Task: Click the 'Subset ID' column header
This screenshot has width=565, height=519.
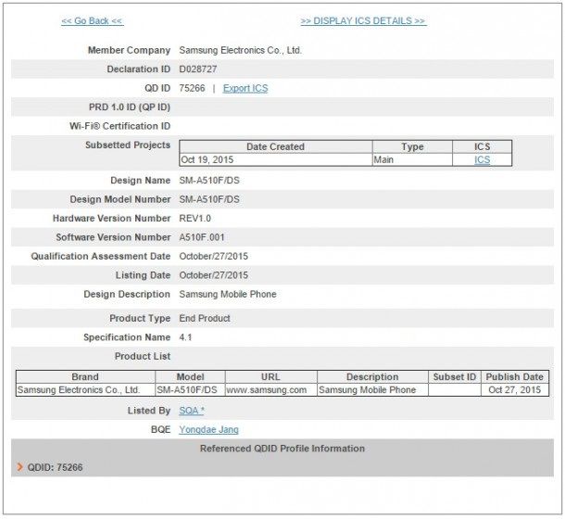Action: [455, 377]
